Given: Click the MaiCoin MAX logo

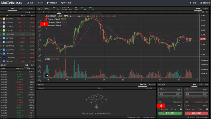Looking at the screenshot, I should coord(12,3).
